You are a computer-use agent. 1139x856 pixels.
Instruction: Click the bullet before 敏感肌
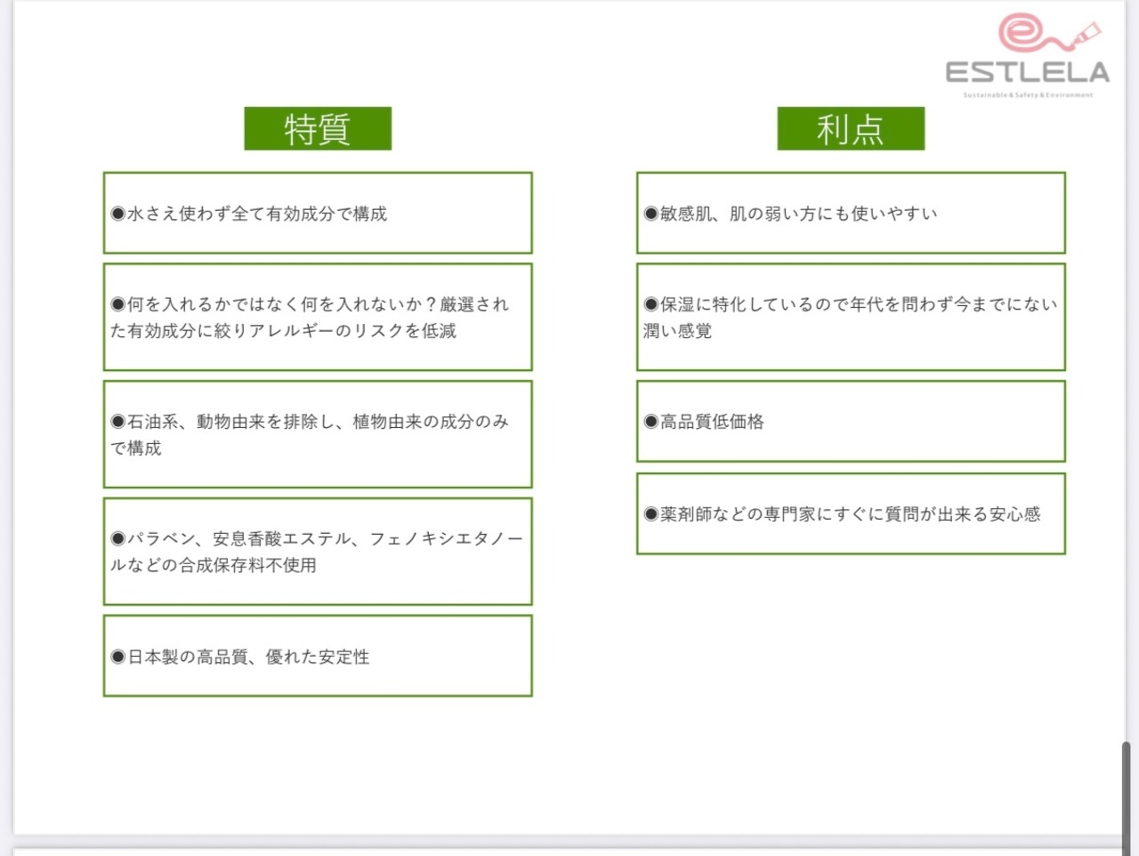click(651, 214)
